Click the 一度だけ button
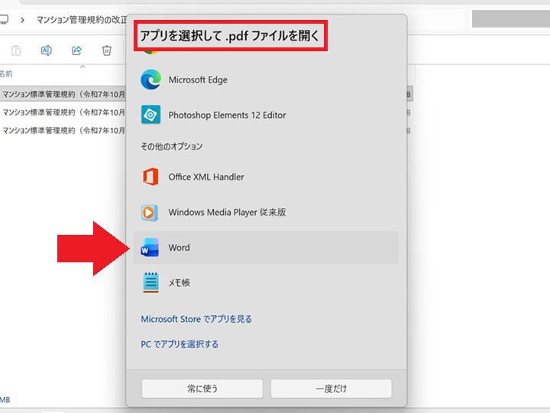The height and width of the screenshot is (413, 550). coord(331,389)
